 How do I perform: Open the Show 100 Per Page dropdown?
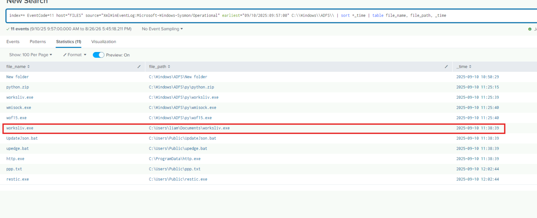31,55
